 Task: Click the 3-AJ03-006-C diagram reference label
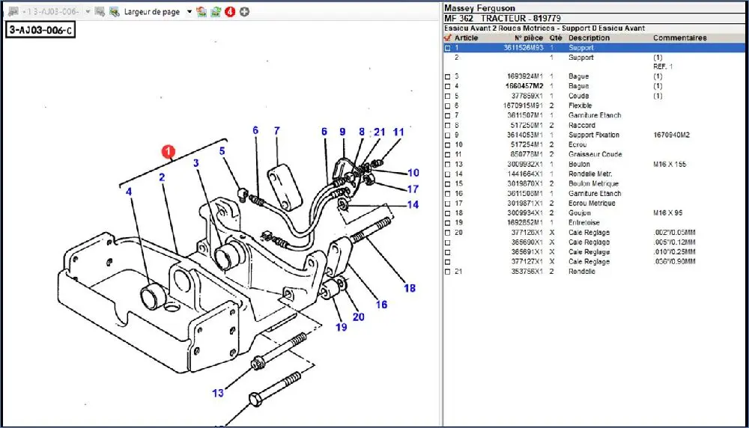pyautogui.click(x=40, y=30)
